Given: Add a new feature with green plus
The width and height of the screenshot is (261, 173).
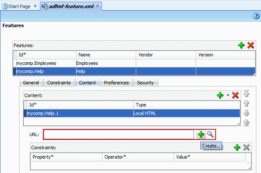Looking at the screenshot, I should click(241, 45).
